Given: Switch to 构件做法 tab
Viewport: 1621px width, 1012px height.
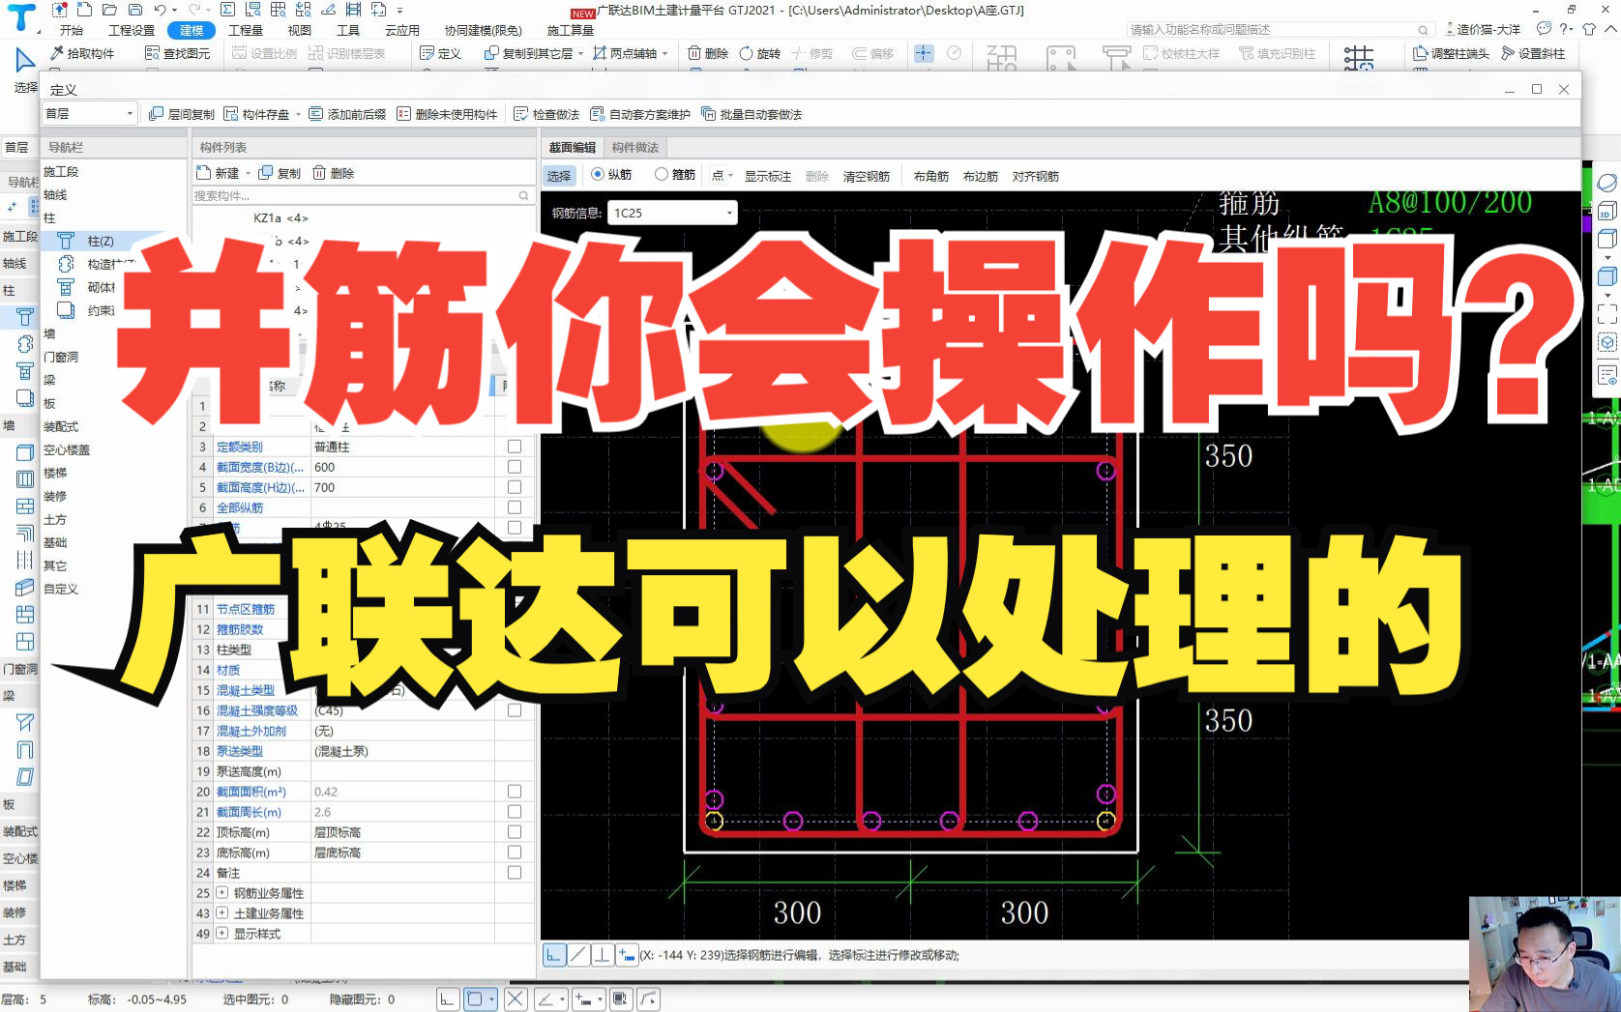Looking at the screenshot, I should click(x=634, y=147).
